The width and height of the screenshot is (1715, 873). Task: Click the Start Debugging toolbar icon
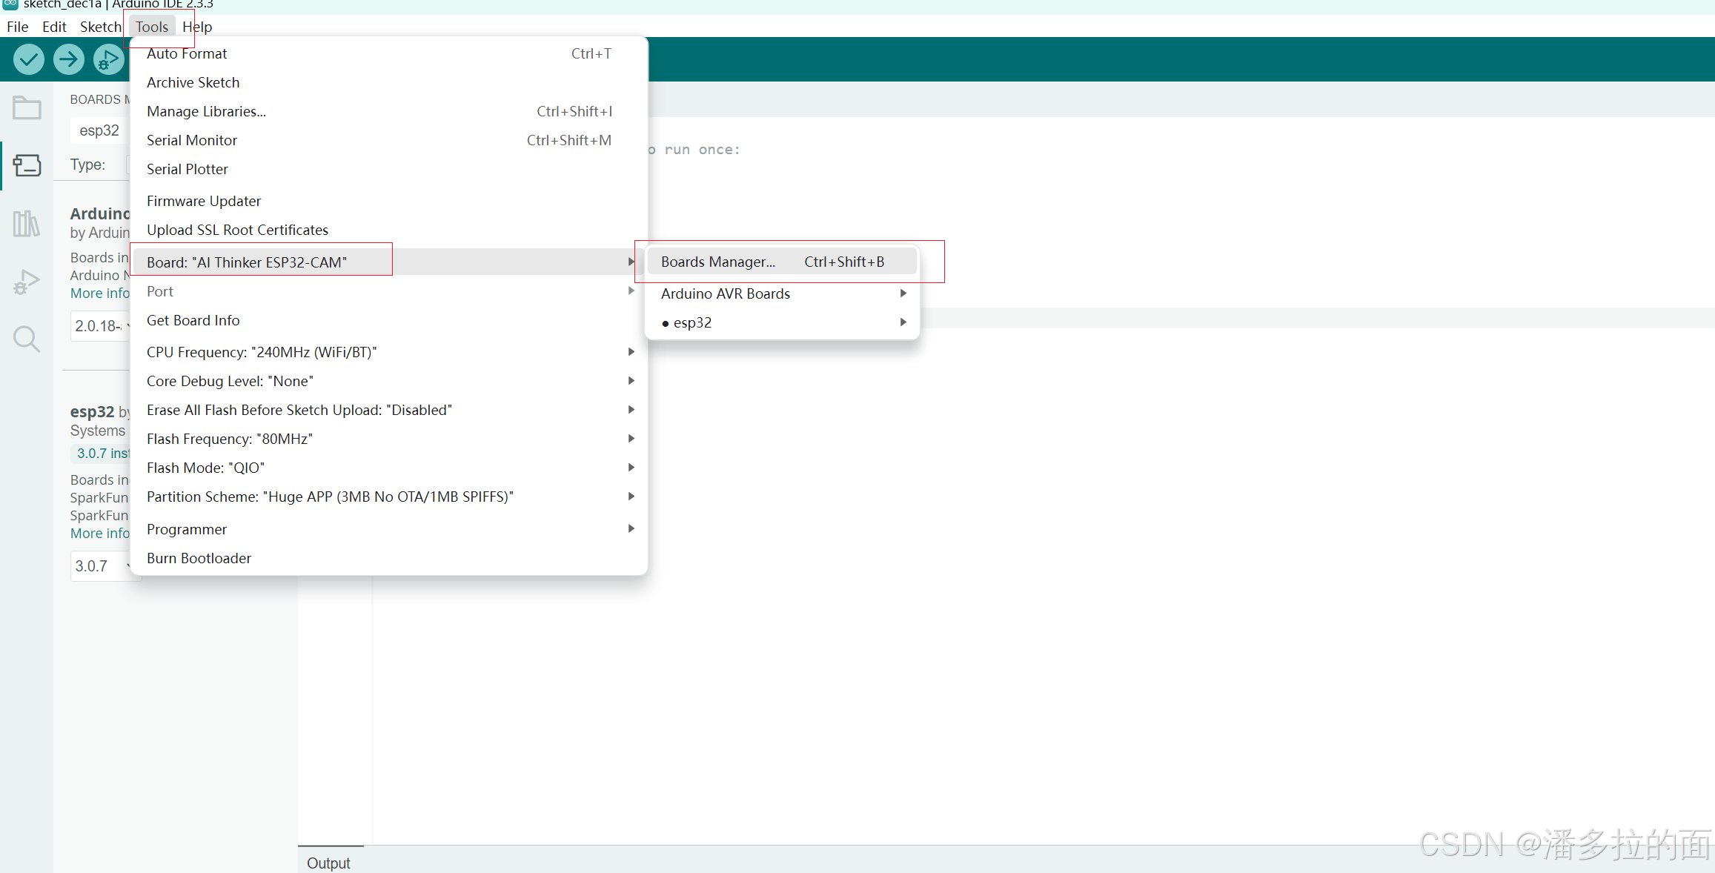coord(108,59)
